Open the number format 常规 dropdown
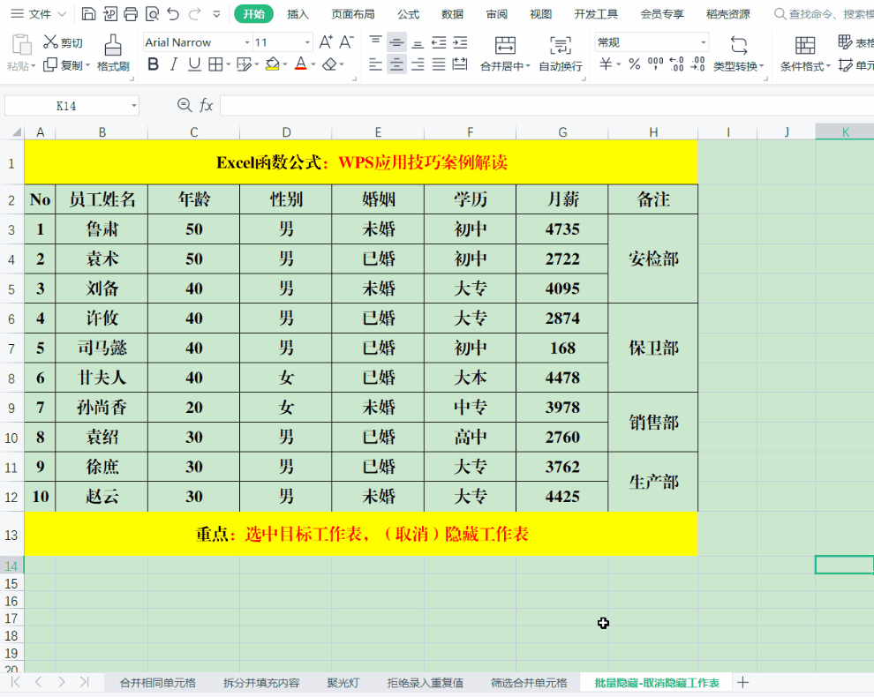The image size is (874, 697). tap(704, 42)
